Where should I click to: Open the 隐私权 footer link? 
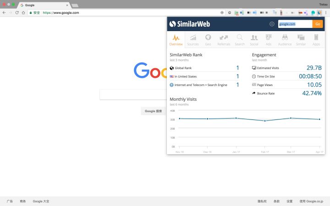(262, 201)
